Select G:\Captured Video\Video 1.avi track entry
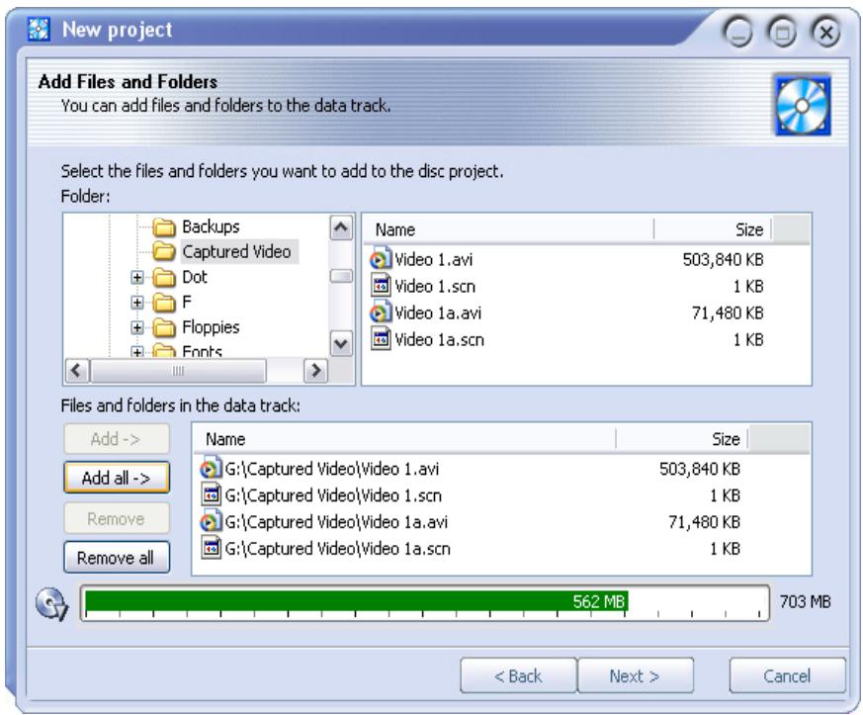This screenshot has height=715, width=863. point(332,469)
